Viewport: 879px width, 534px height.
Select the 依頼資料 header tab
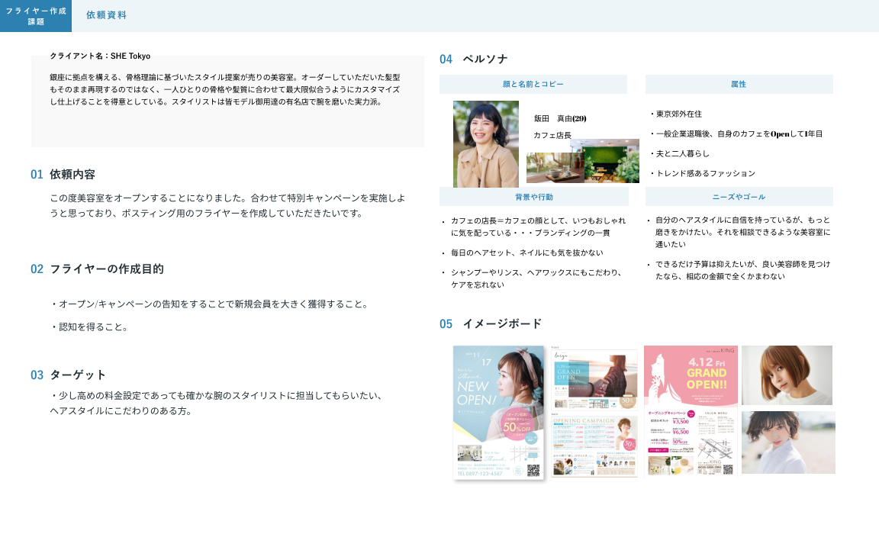[x=107, y=15]
